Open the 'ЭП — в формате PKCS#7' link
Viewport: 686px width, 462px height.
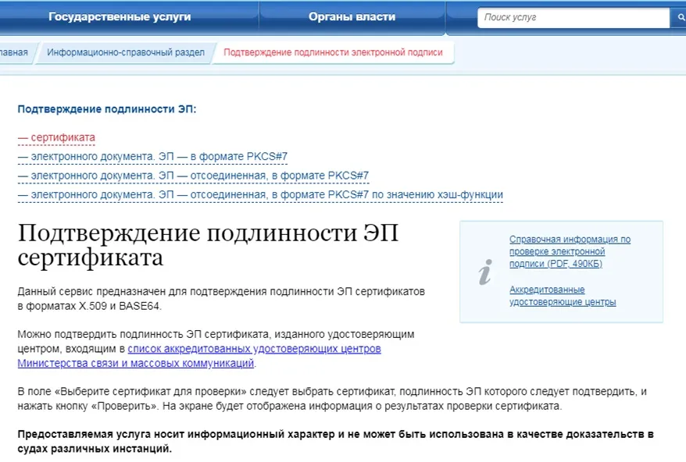pyautogui.click(x=152, y=156)
